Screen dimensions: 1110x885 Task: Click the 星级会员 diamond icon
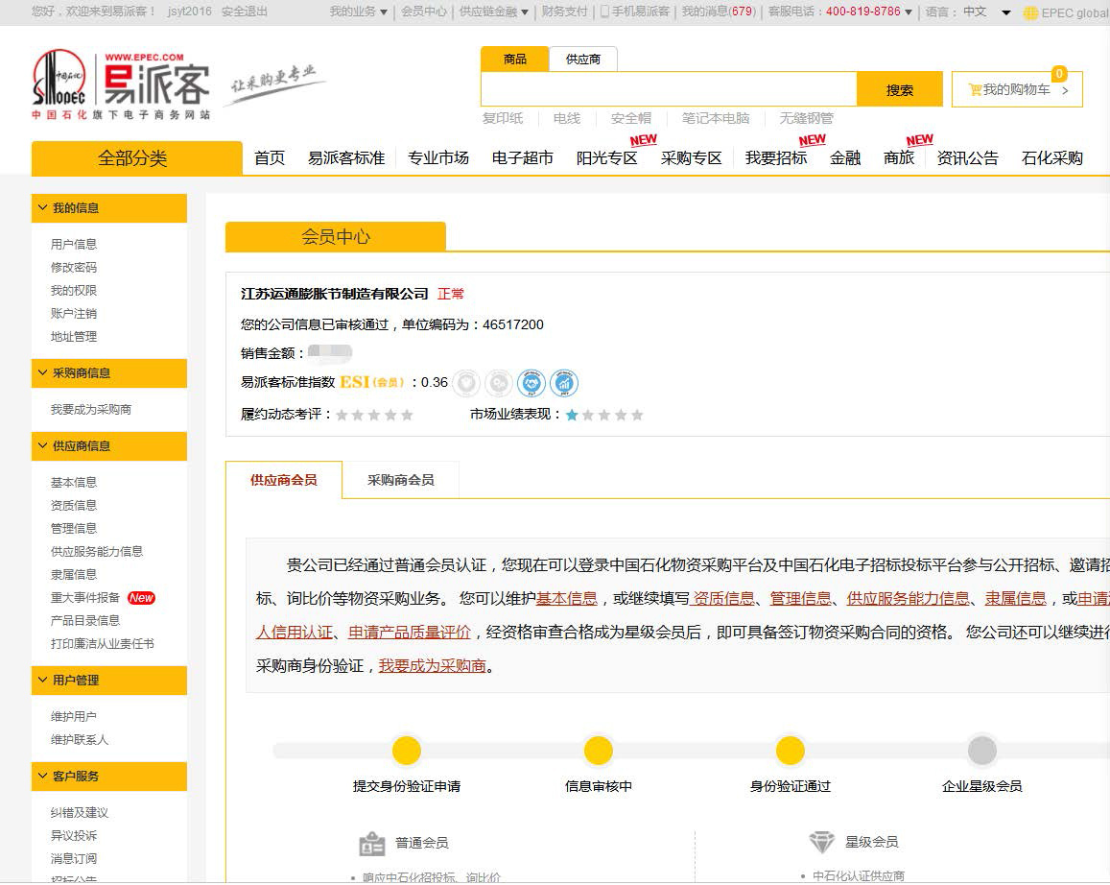pyautogui.click(x=822, y=842)
